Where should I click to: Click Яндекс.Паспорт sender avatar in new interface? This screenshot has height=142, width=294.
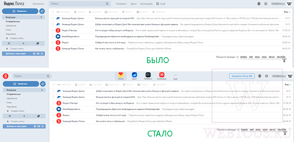point(59,103)
